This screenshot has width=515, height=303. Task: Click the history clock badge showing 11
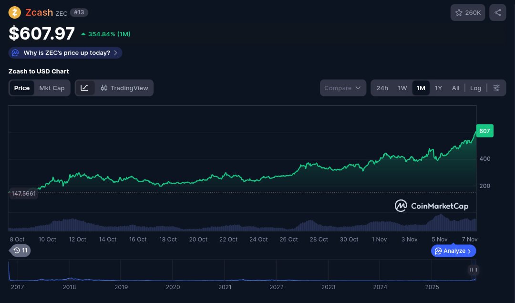(20, 251)
